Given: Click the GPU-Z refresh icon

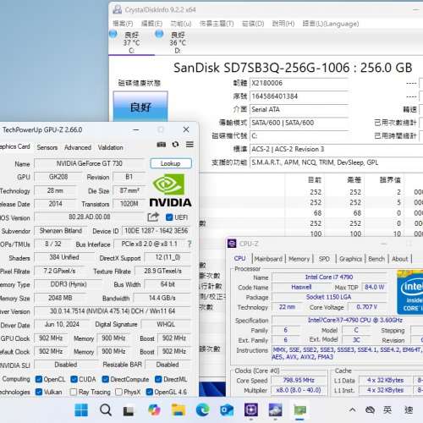Looking at the screenshot, I should [175, 145].
